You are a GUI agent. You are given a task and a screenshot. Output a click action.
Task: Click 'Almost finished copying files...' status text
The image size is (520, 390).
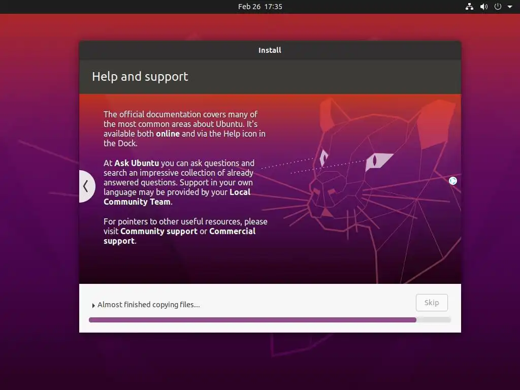tap(149, 305)
